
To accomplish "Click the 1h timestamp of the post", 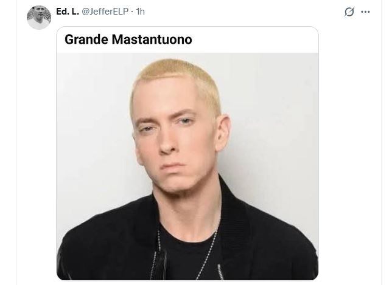I will pos(140,12).
